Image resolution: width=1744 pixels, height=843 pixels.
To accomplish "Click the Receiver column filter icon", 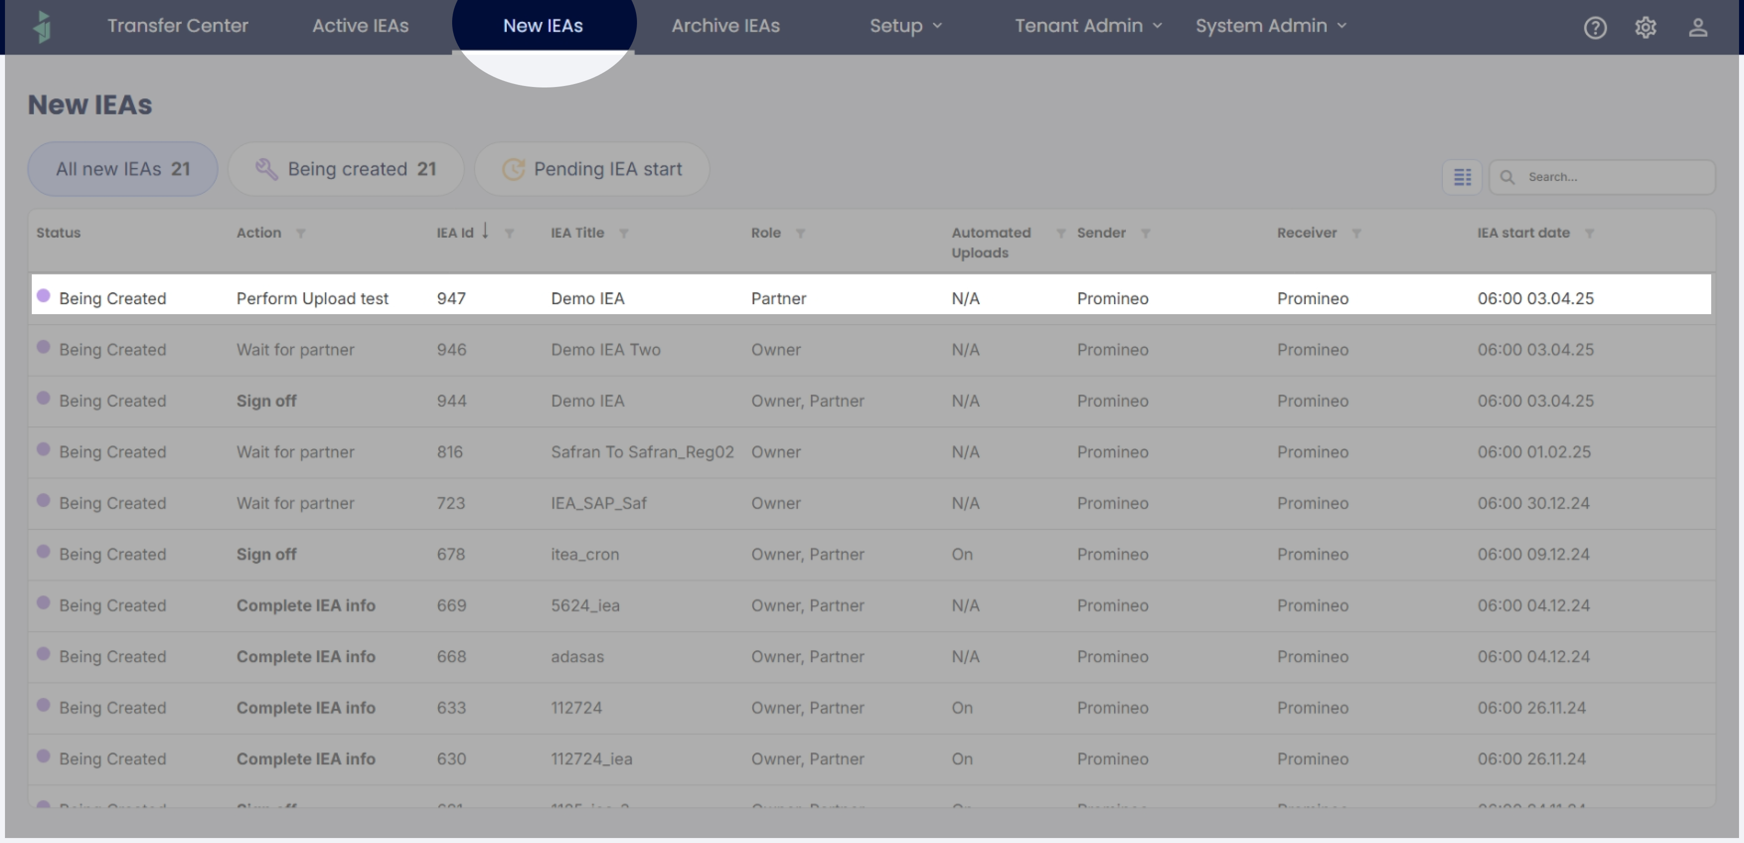I will [x=1356, y=234].
